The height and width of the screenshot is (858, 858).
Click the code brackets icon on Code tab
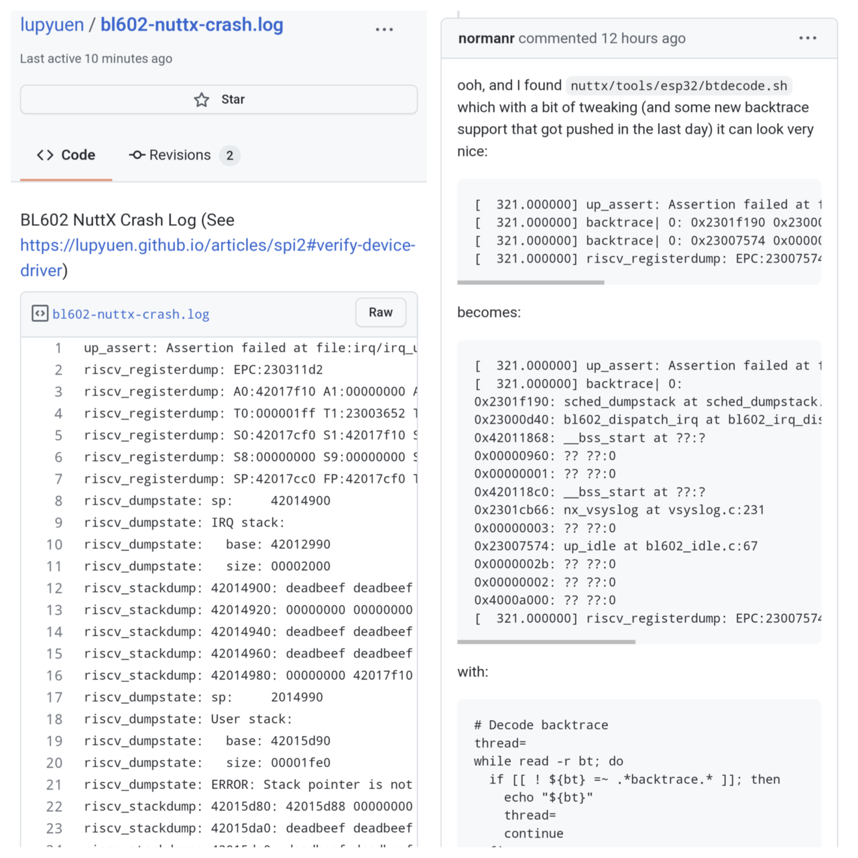[45, 155]
